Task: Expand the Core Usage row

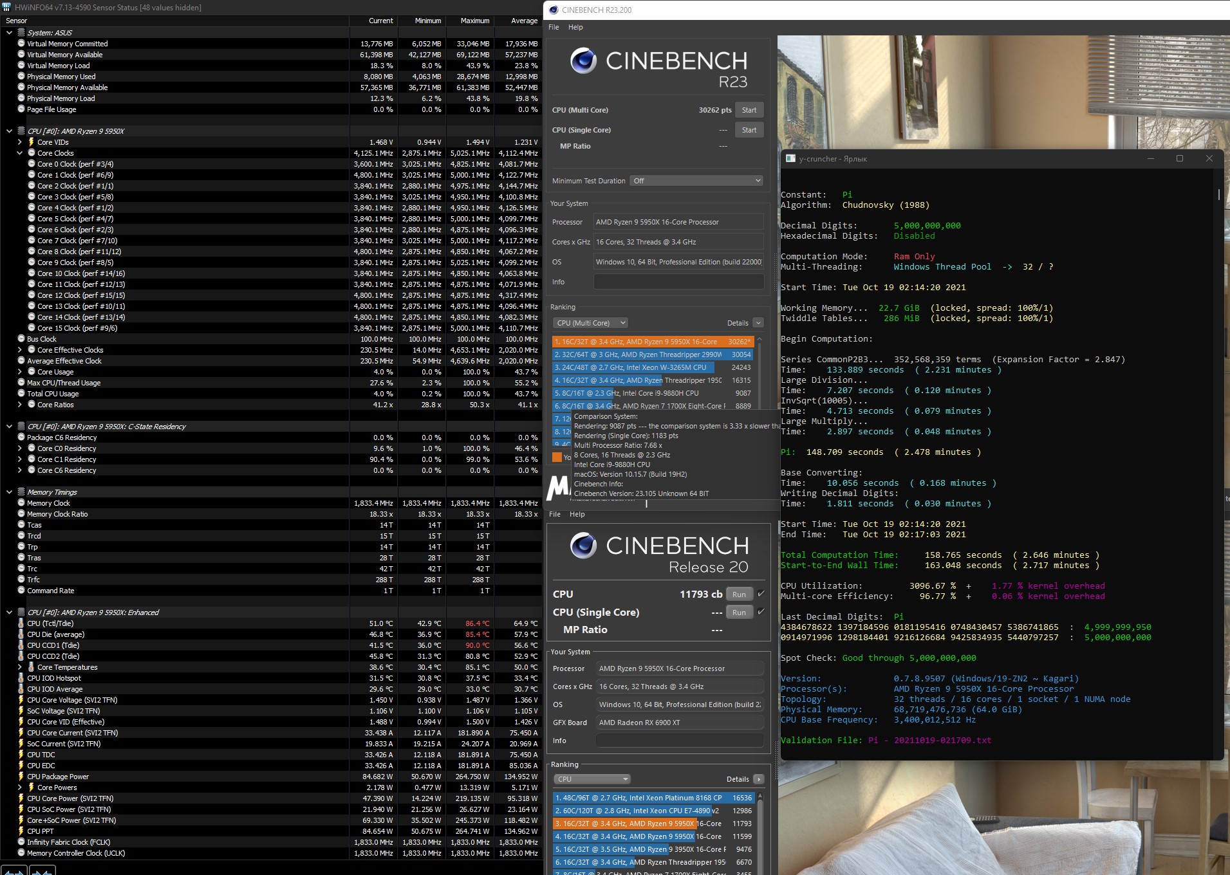Action: pyautogui.click(x=19, y=372)
